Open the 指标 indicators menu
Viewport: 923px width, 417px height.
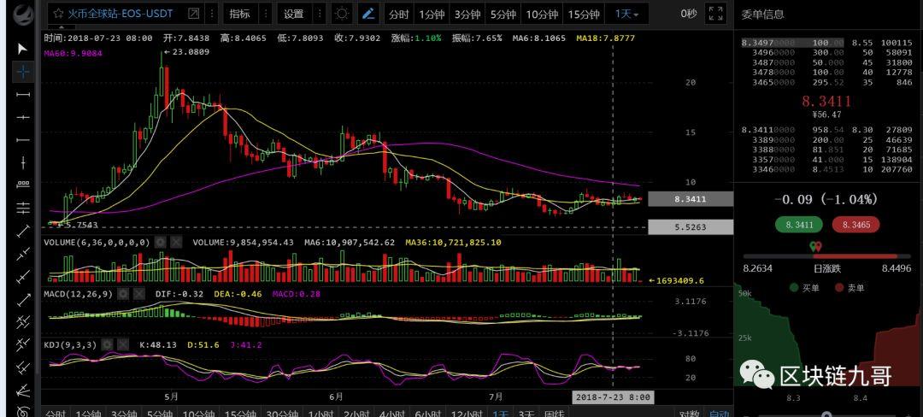click(x=239, y=15)
